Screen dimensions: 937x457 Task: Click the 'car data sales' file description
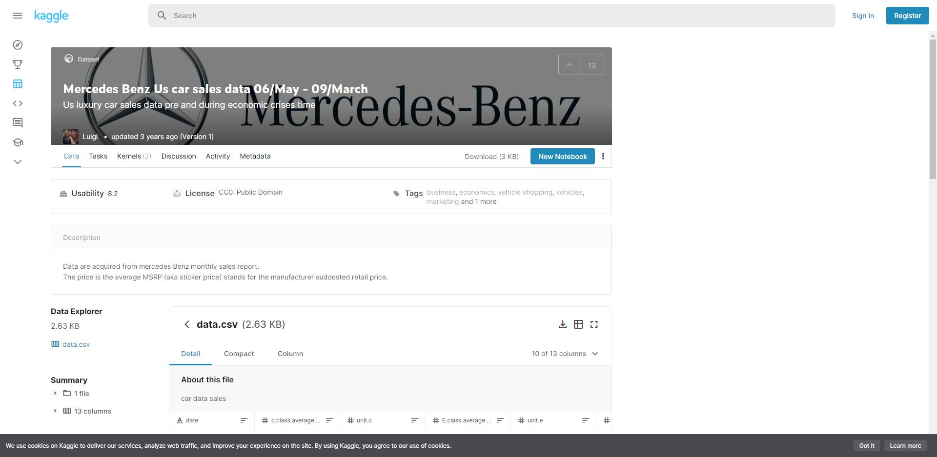(204, 398)
